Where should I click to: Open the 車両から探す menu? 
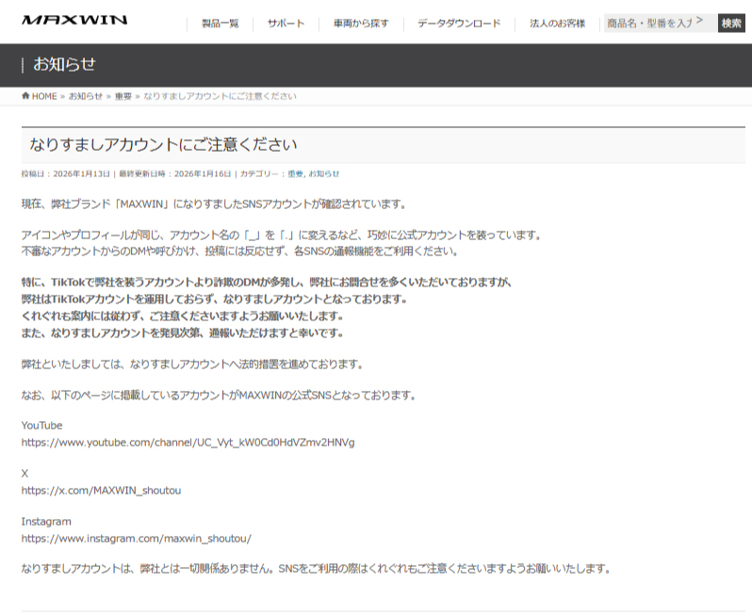[x=361, y=23]
